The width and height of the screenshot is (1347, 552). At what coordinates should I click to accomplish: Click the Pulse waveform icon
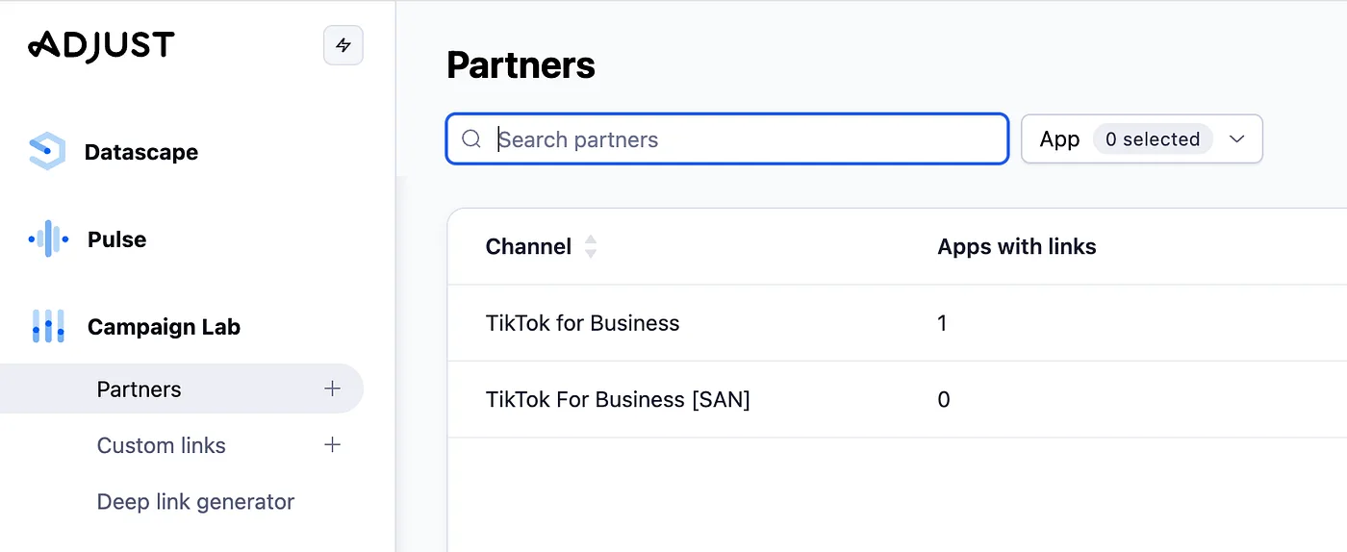48,238
